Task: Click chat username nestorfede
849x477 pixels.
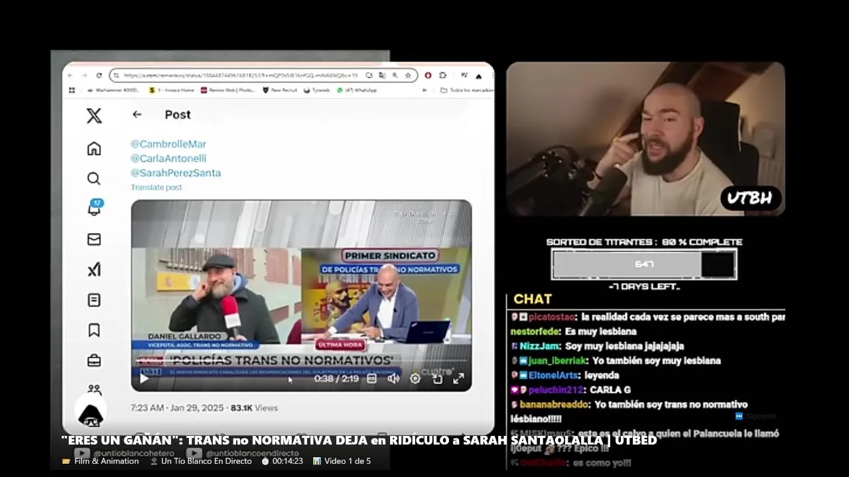Action: click(x=535, y=332)
